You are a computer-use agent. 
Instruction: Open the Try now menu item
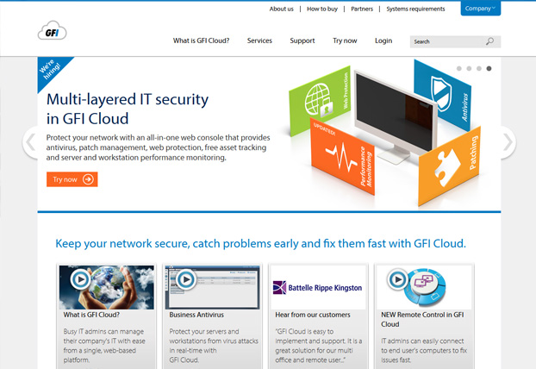(345, 41)
